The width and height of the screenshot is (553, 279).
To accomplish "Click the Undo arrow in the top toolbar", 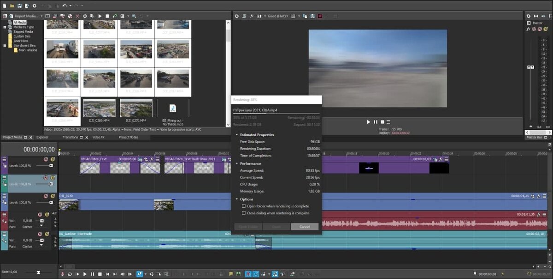I will point(65,6).
